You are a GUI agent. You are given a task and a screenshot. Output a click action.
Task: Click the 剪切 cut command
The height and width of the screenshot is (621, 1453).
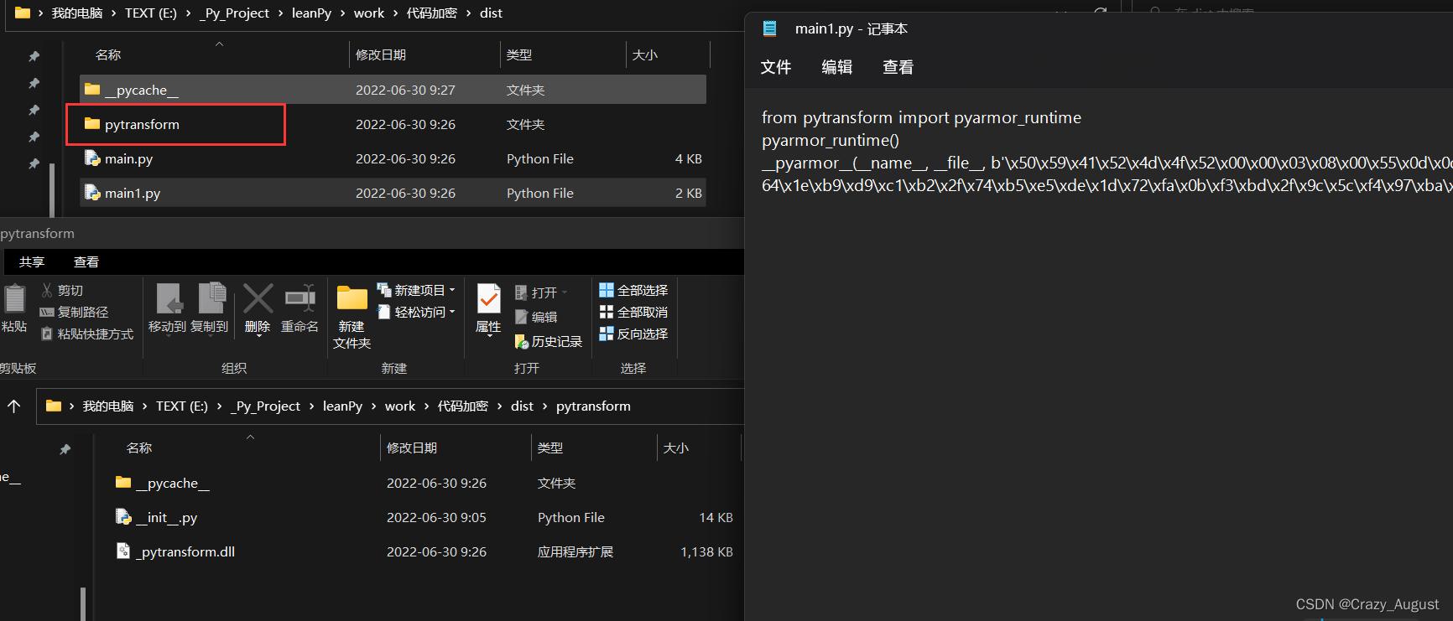[x=62, y=290]
